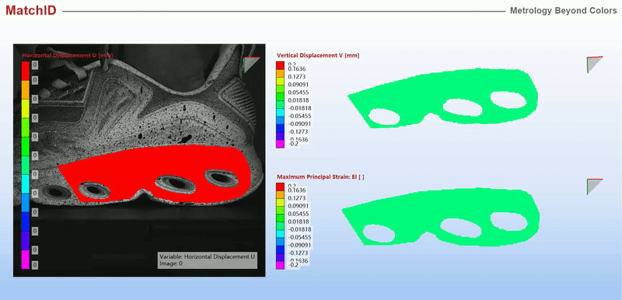622x300 pixels.
Task: Click -0.01818 value in Principal Strain legend
Action: pyautogui.click(x=299, y=229)
